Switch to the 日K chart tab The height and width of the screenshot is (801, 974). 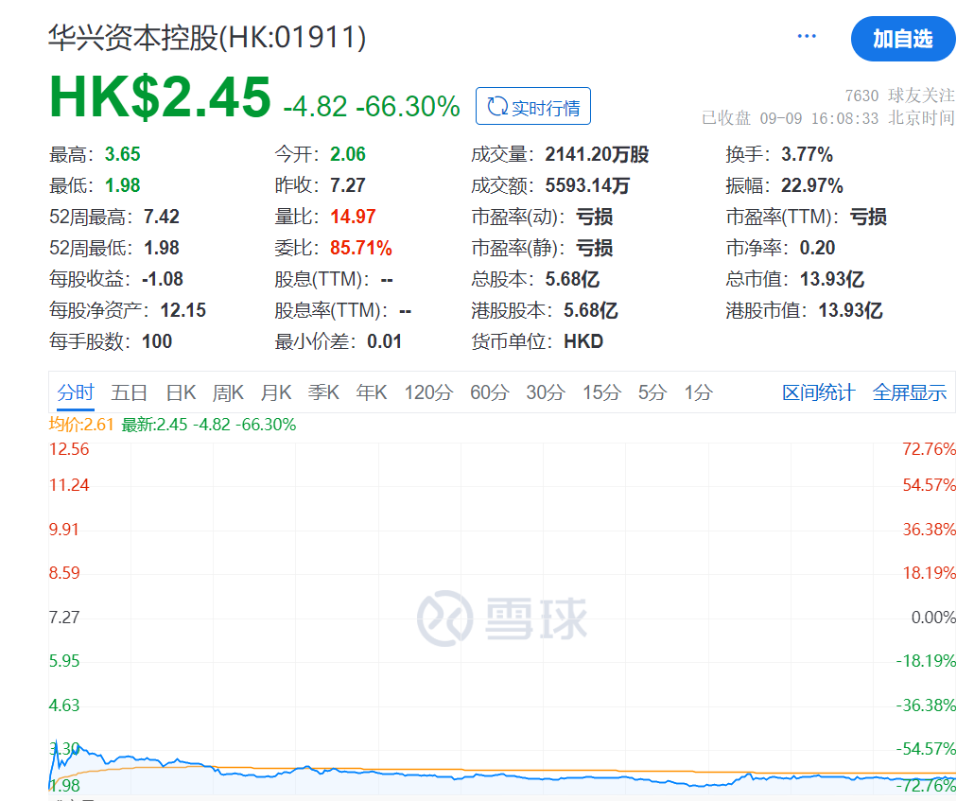[x=181, y=392]
